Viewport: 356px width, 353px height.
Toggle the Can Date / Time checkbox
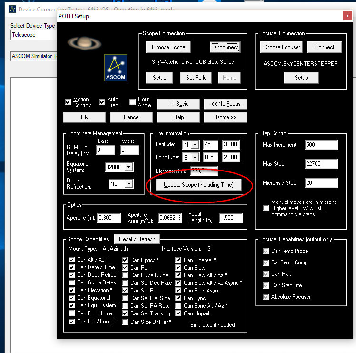point(72,268)
